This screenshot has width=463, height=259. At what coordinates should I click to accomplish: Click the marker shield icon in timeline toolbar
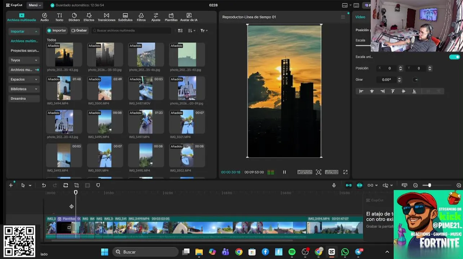(98, 185)
